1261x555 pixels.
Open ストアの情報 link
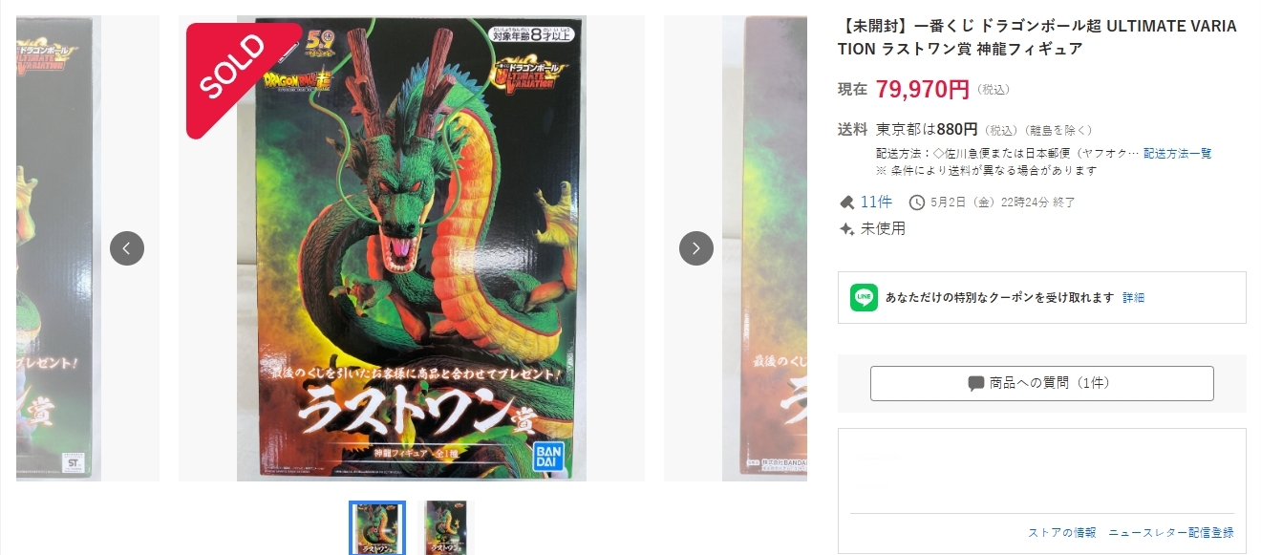pyautogui.click(x=1062, y=532)
